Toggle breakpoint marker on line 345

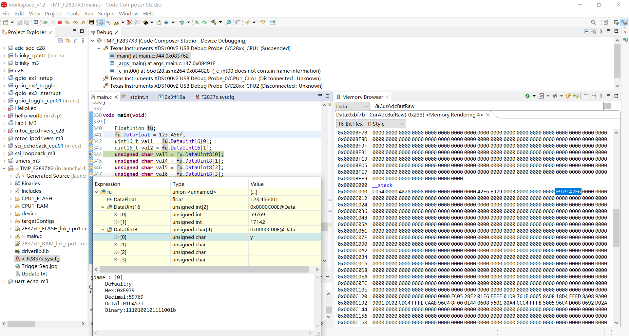click(x=91, y=161)
